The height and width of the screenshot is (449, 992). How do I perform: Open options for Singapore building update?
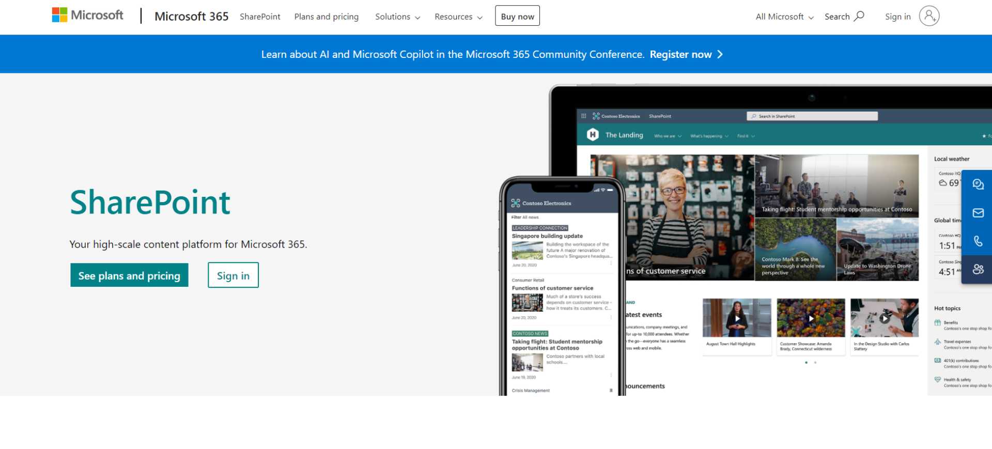click(x=611, y=264)
